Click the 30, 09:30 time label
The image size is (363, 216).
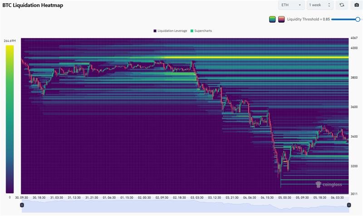point(21,198)
